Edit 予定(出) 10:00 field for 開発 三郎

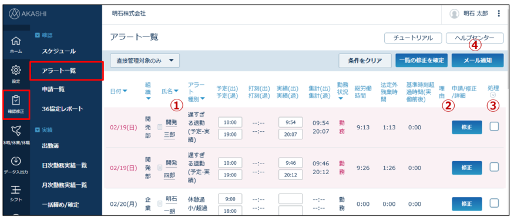coord(230,122)
